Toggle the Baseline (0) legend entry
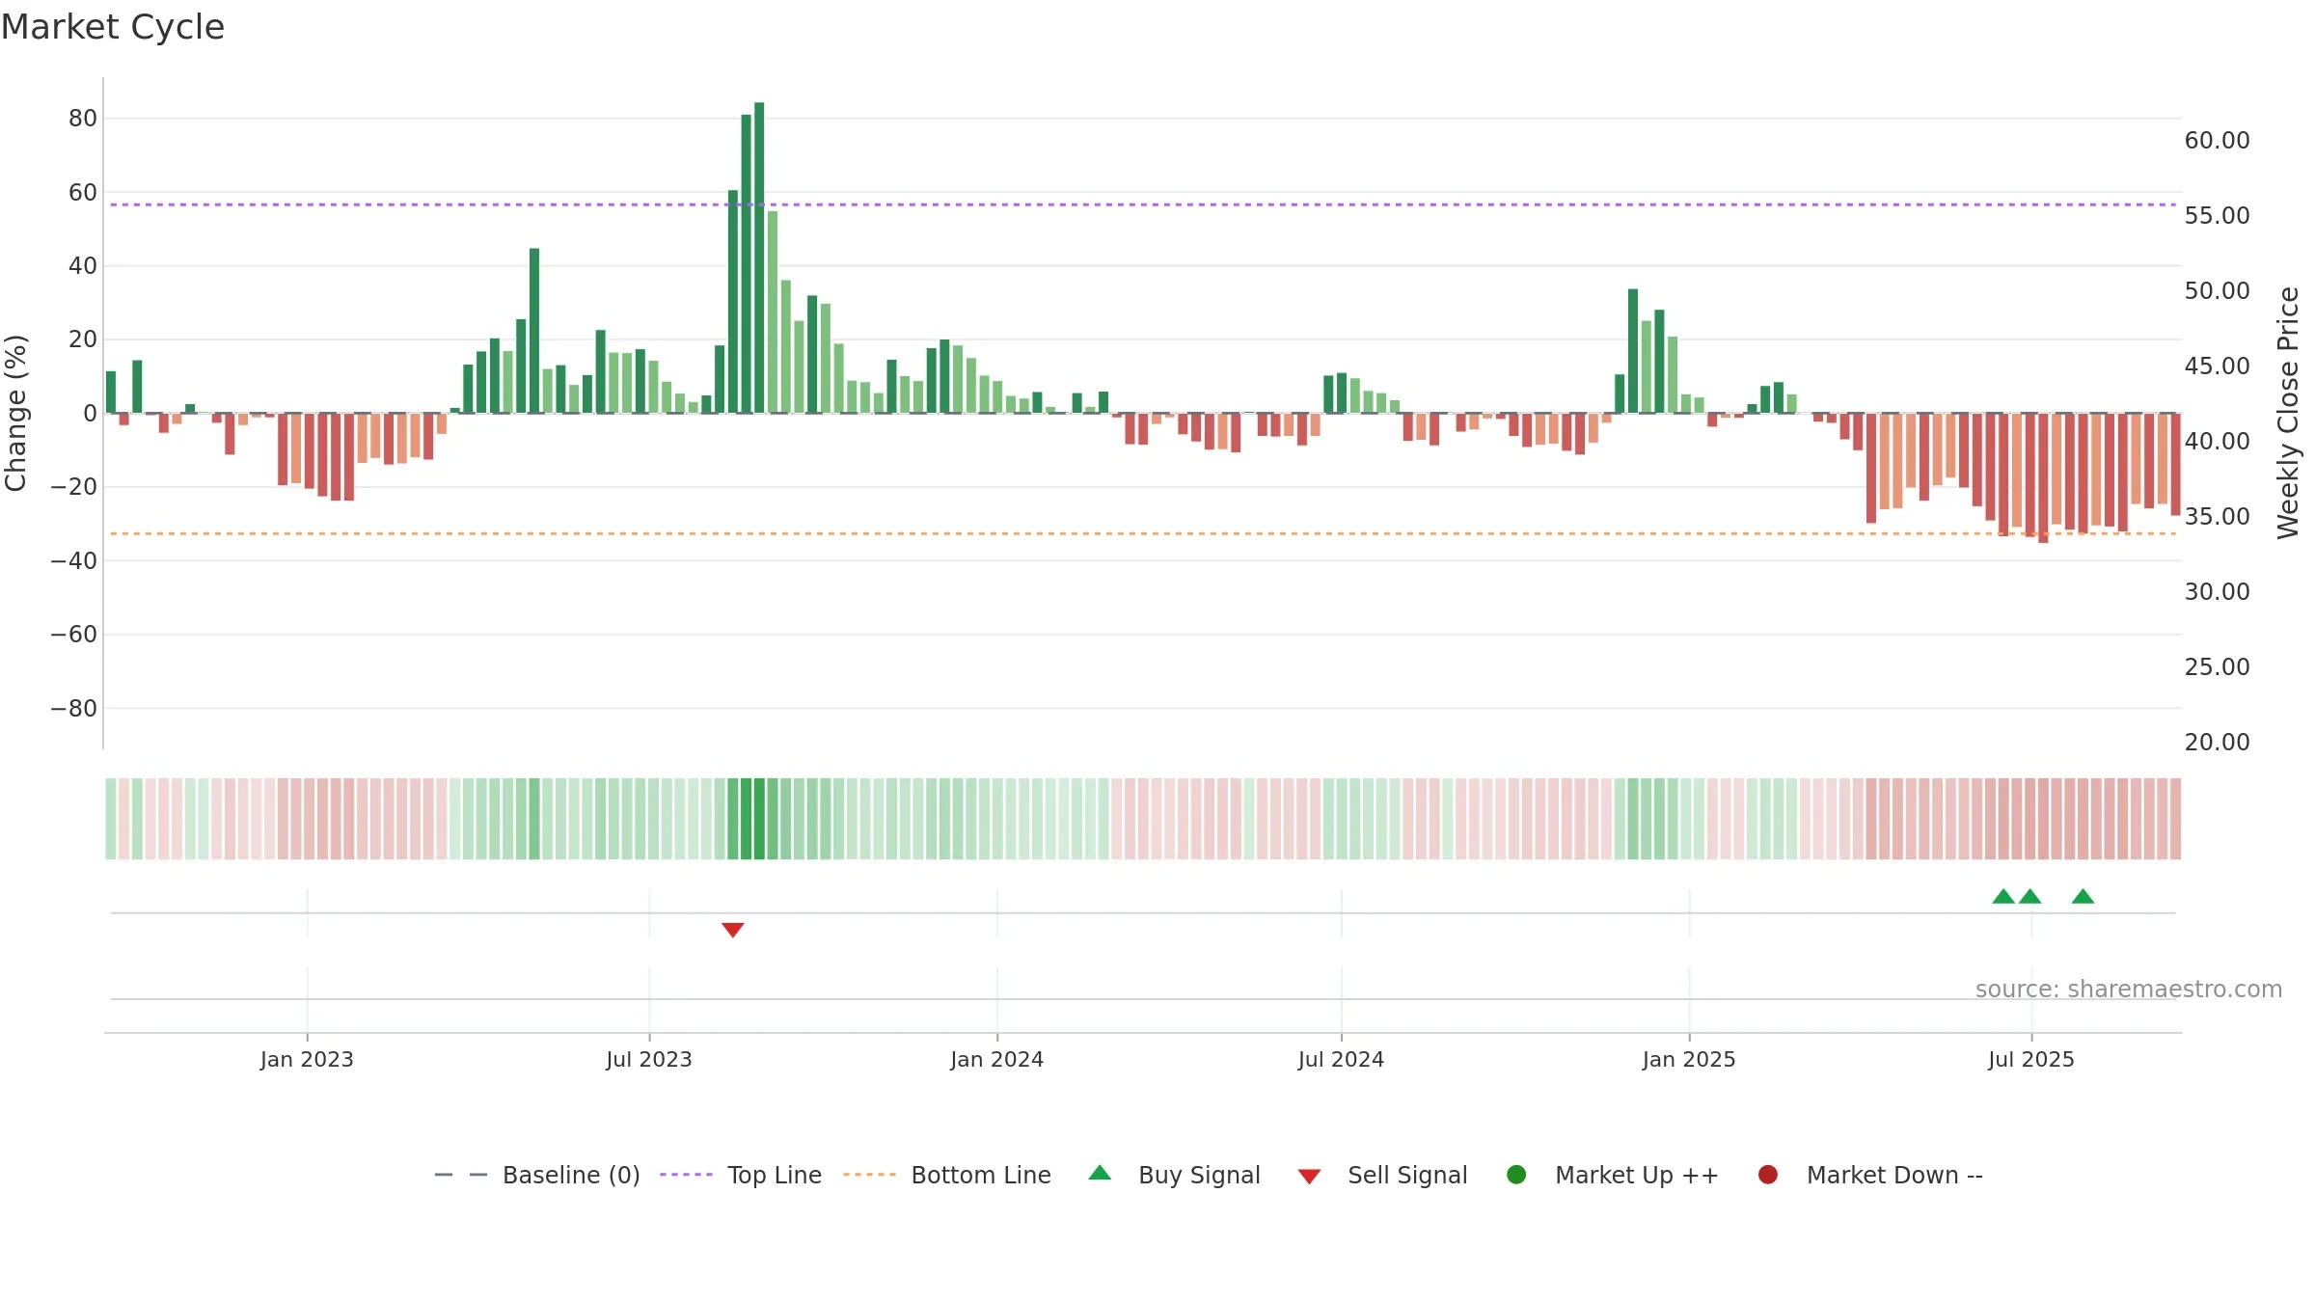Screen dimensions: 2315x1302 click(537, 1175)
